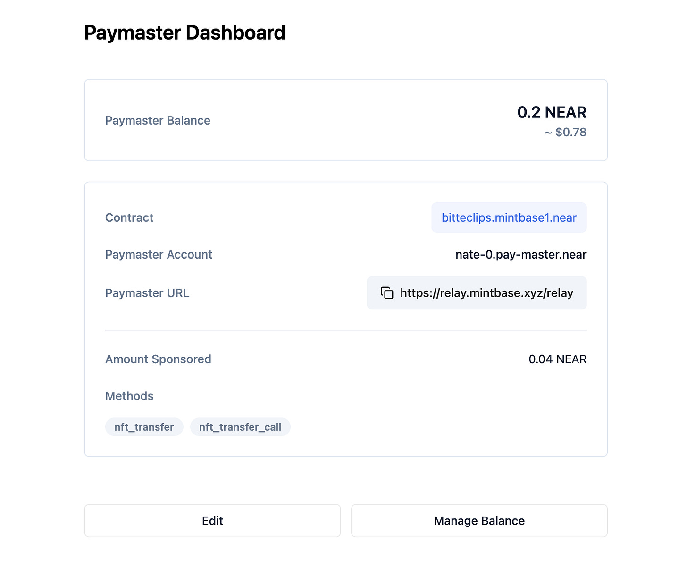
Task: Open Manage Balance
Action: [479, 520]
